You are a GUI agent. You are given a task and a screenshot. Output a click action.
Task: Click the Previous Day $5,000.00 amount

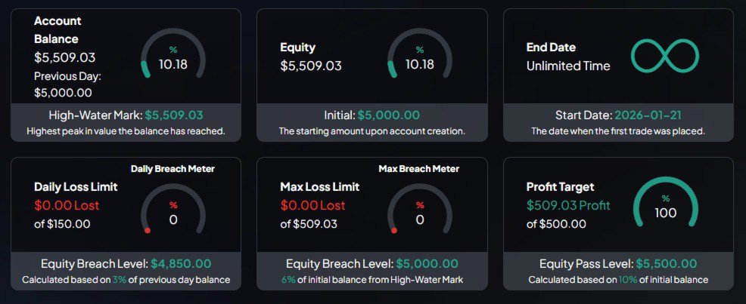click(x=64, y=93)
